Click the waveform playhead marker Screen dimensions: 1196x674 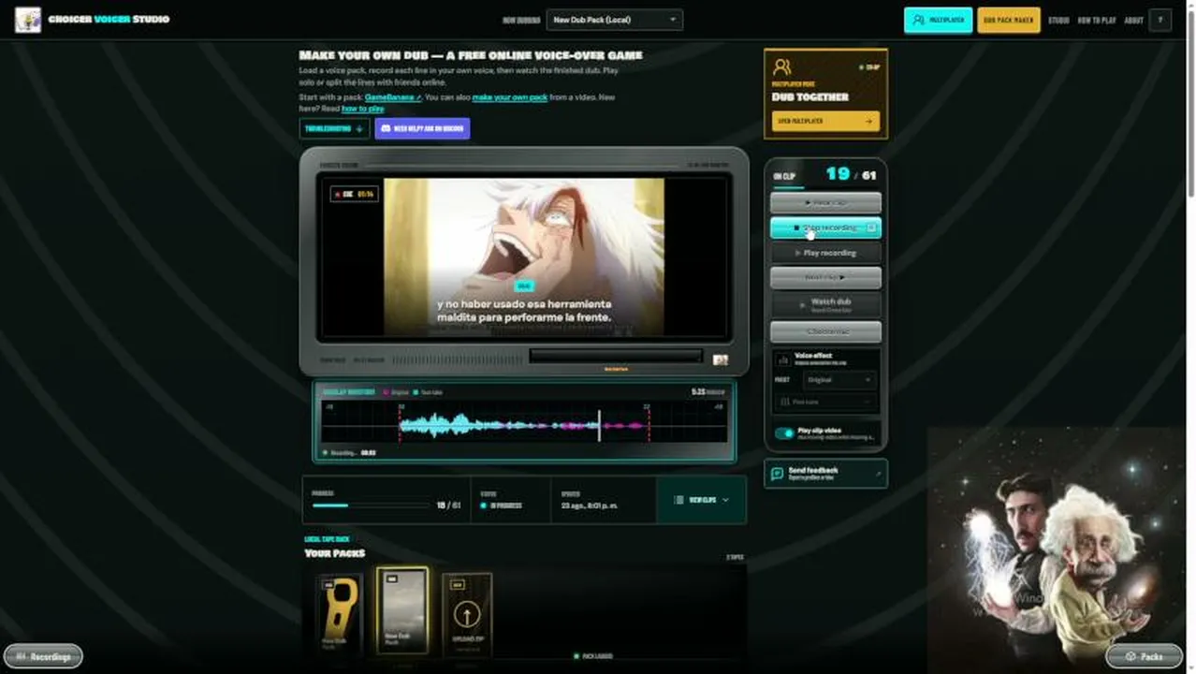pyautogui.click(x=600, y=426)
